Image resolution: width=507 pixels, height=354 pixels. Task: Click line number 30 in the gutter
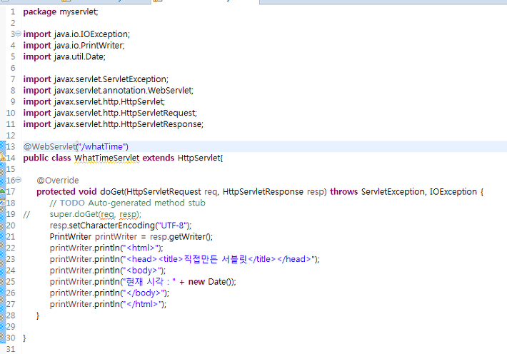11,338
